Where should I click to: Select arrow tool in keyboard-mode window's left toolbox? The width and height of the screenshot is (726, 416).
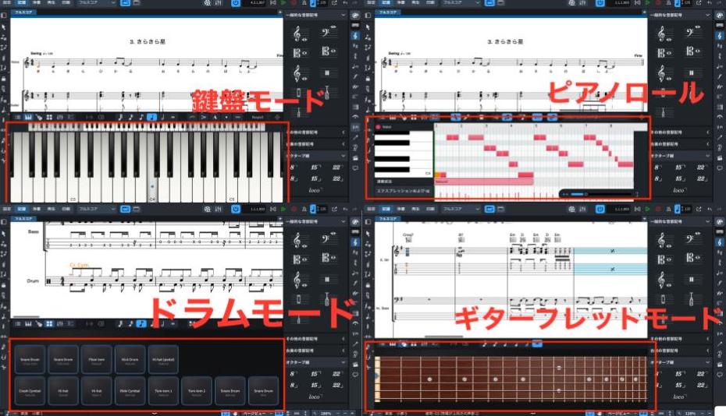coord(4,26)
